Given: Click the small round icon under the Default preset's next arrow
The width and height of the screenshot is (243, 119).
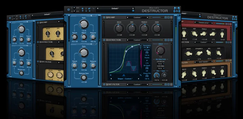Looking at the screenshot, I should point(133,11).
